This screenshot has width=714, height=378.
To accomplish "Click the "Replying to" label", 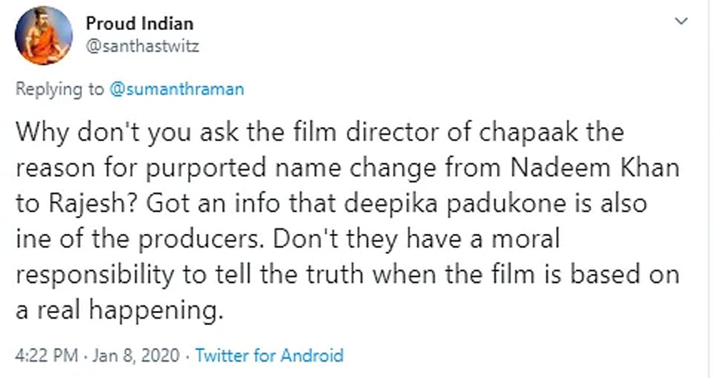I will [59, 89].
